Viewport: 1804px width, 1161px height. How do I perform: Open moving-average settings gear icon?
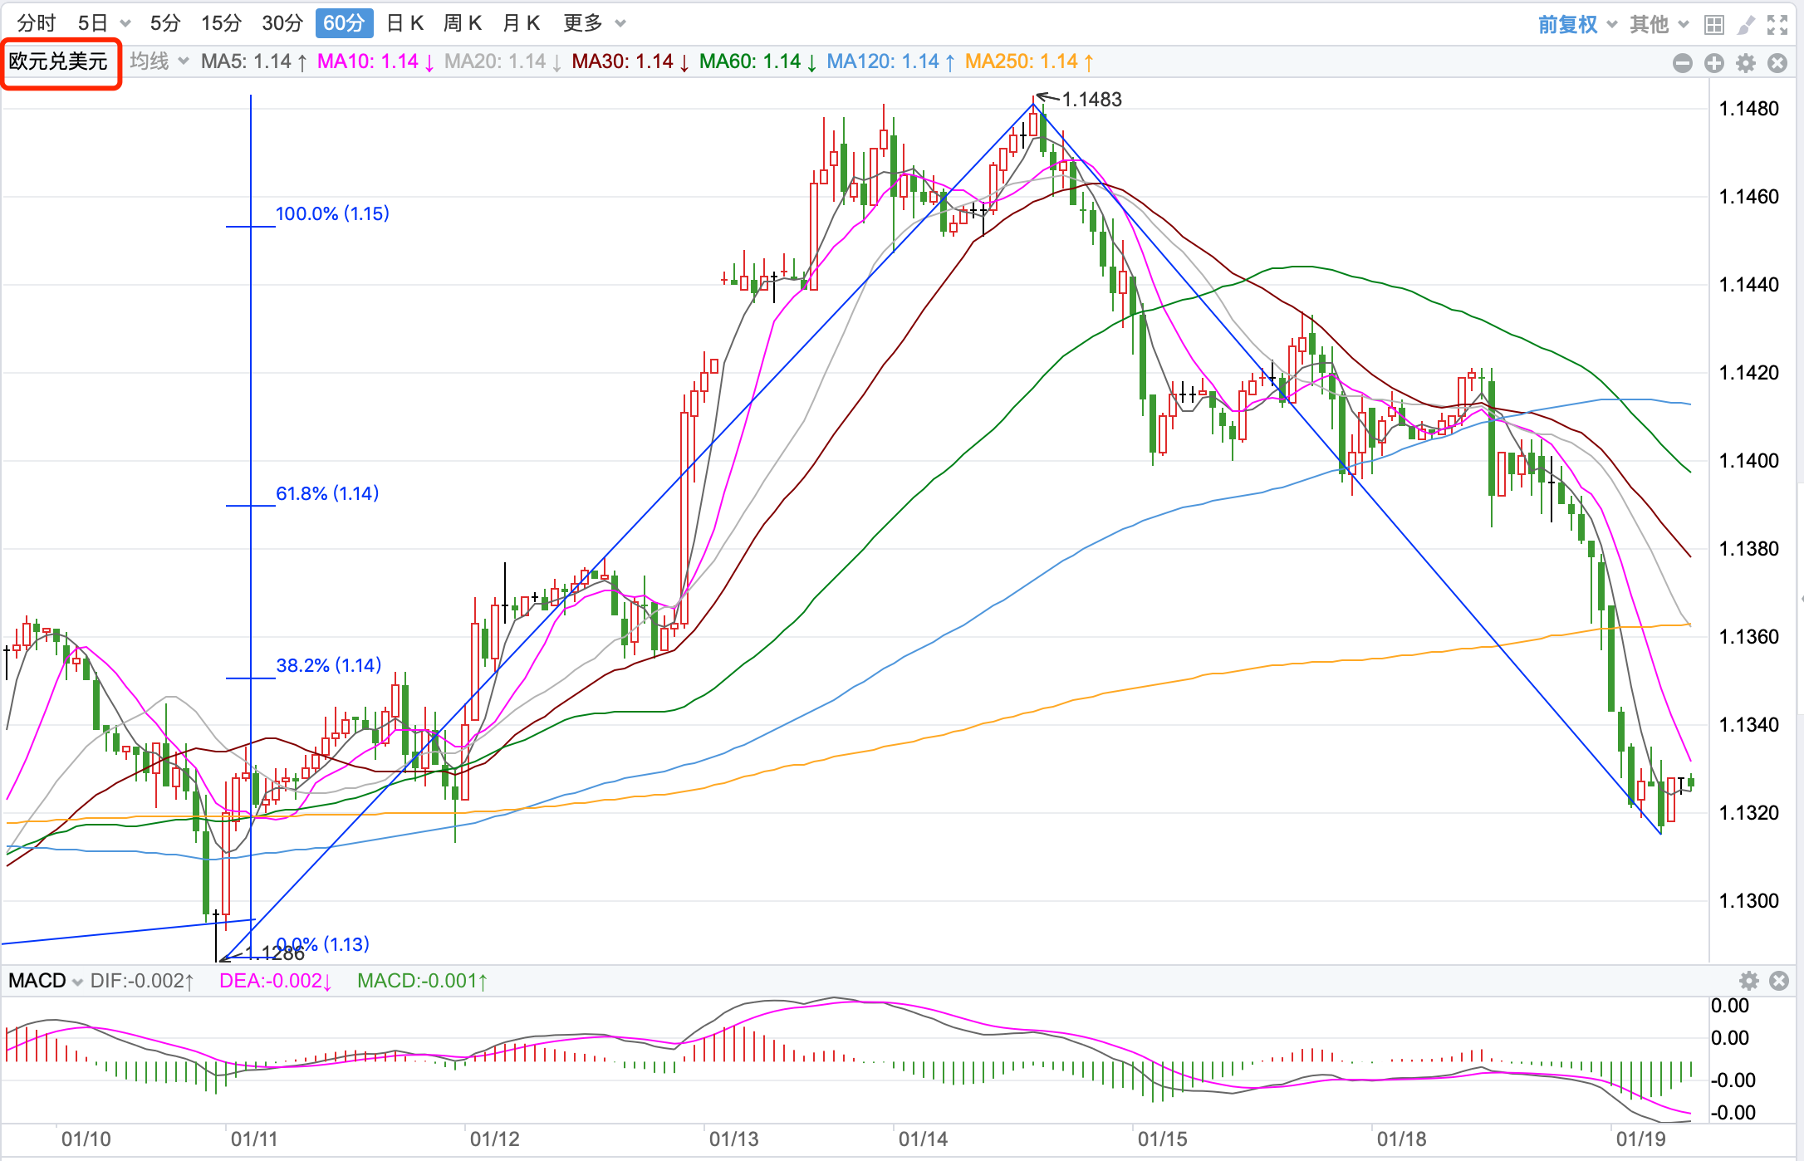point(1746,63)
